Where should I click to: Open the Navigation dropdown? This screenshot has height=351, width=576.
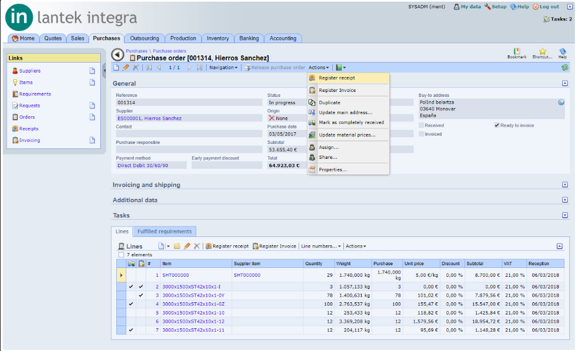(x=223, y=68)
